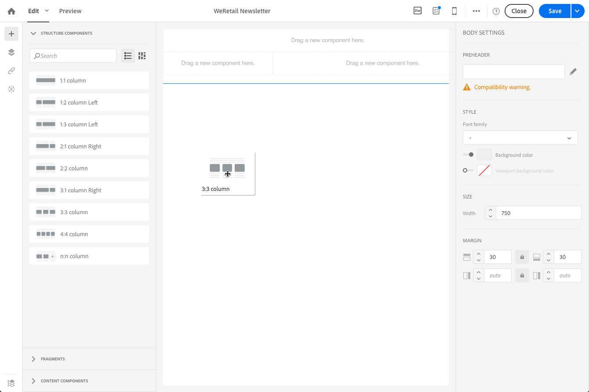Adjust the top margin stepper

[479, 257]
